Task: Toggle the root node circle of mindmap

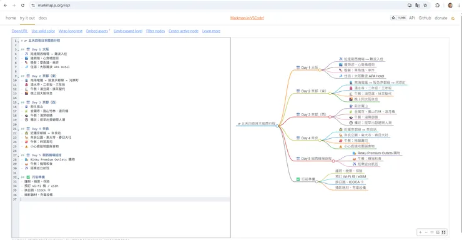Action: (x=277, y=126)
